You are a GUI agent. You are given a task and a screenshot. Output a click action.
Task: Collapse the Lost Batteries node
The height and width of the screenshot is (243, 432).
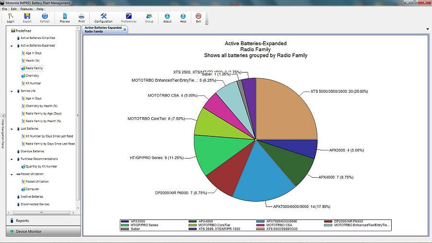tap(12, 129)
